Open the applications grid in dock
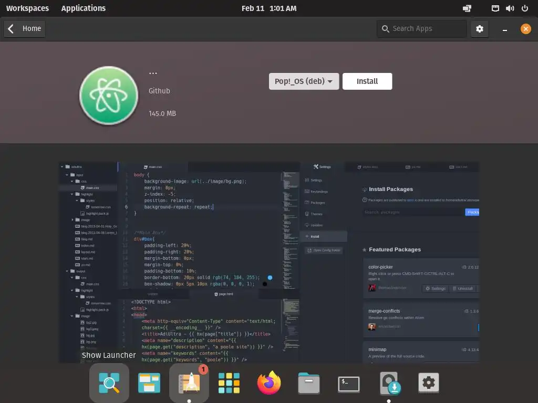Viewport: 538px width, 403px height. click(229, 383)
